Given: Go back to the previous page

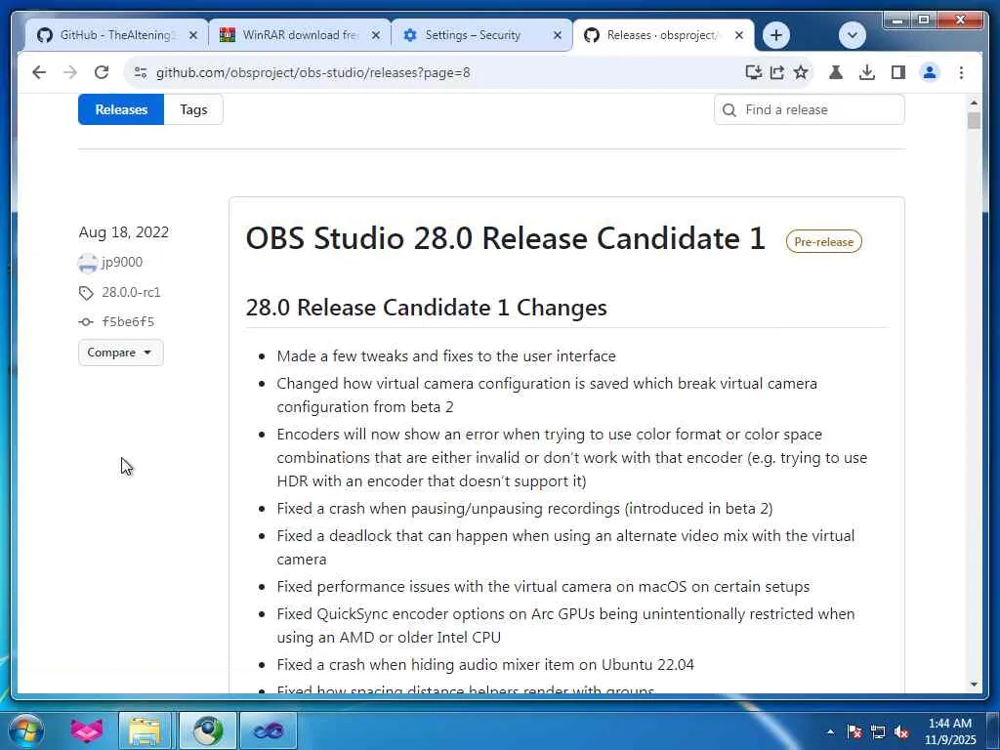Looking at the screenshot, I should (39, 72).
